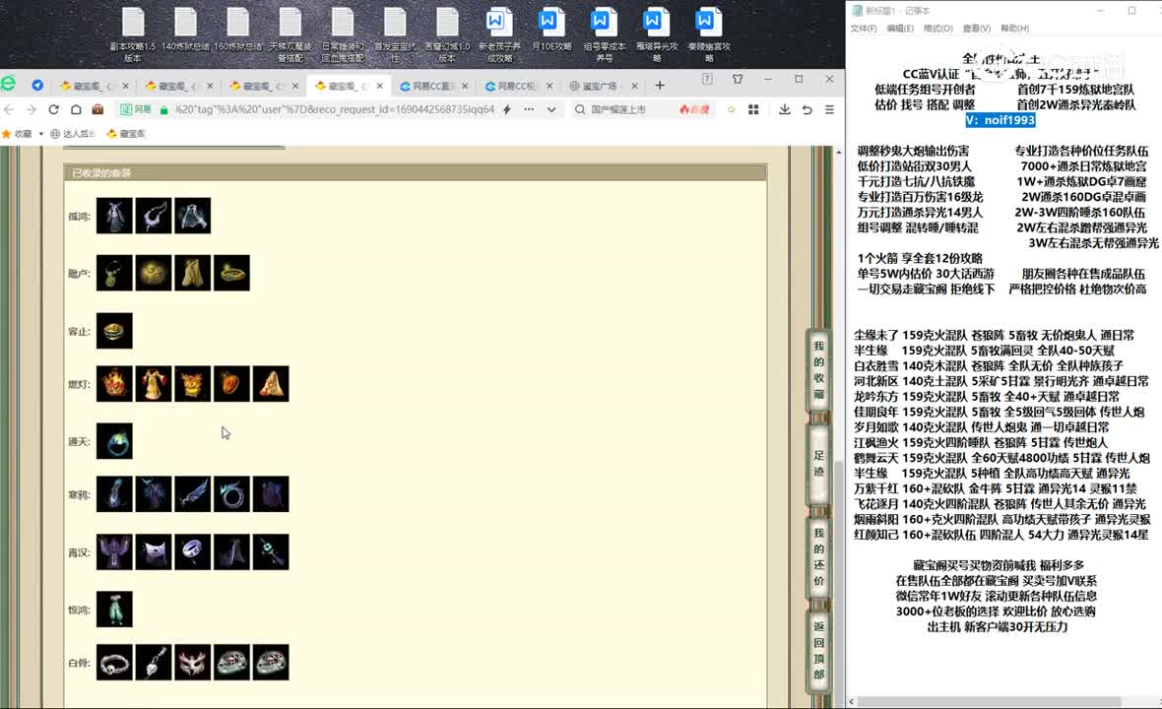Open the glowing blue ring in the 通天 row
Image resolution: width=1162 pixels, height=709 pixels.
coord(115,441)
